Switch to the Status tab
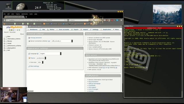This screenshot has width=184, height=104. [51, 29]
